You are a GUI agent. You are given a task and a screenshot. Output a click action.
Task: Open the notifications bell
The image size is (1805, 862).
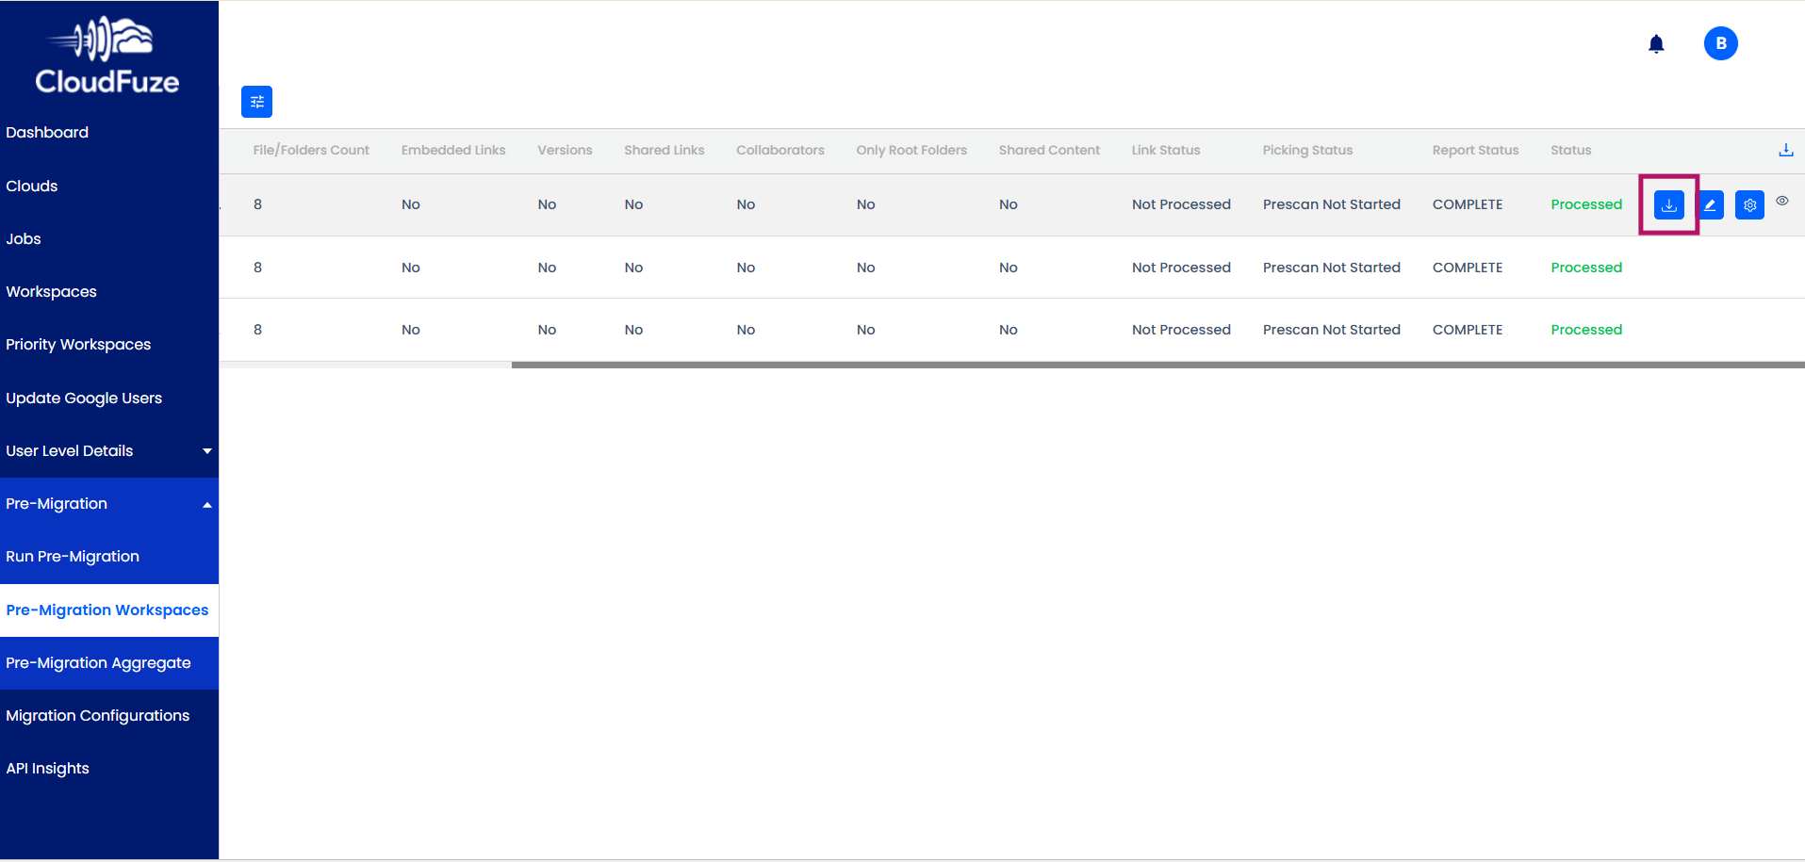click(x=1656, y=44)
